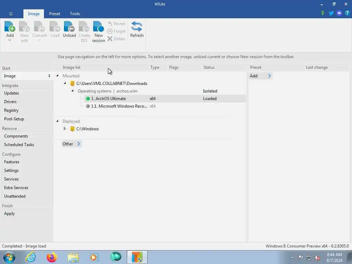Collapse the Mounted group
This screenshot has height=264, width=352.
[57, 76]
